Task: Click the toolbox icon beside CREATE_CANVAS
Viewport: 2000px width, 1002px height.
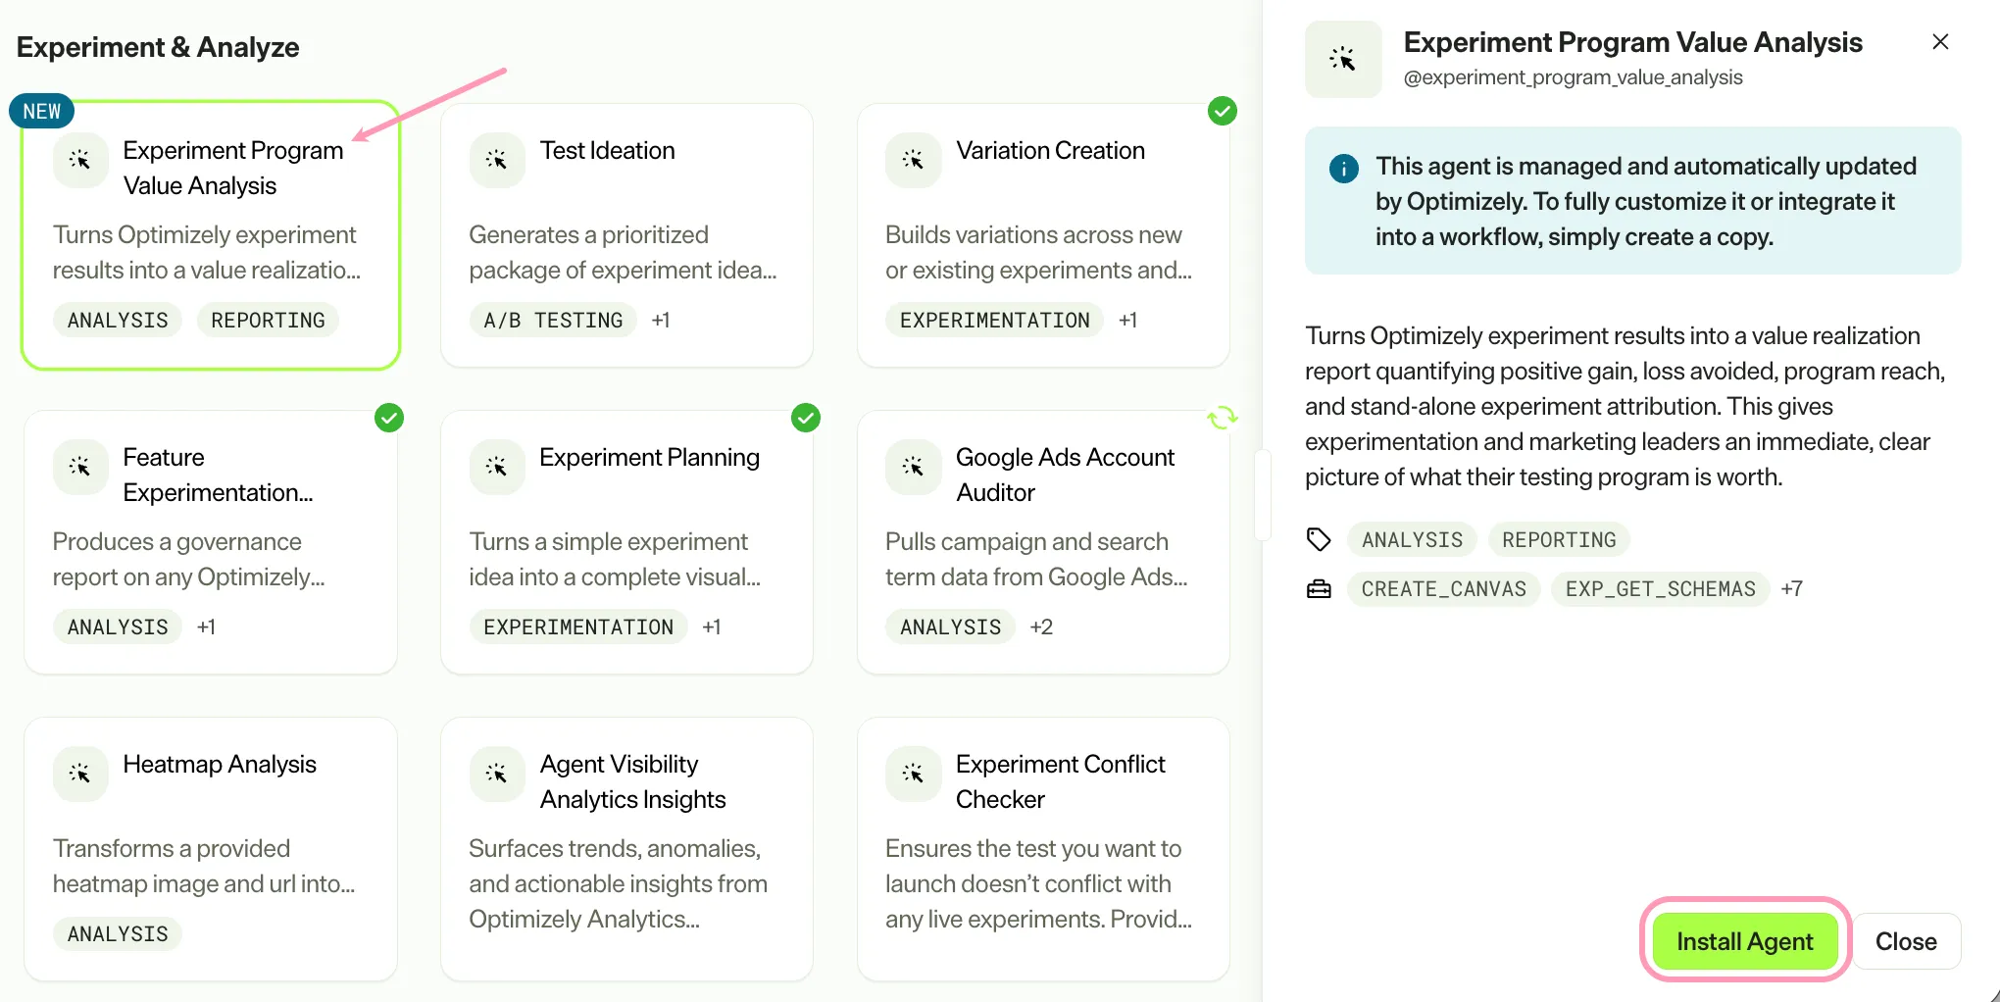Action: [x=1319, y=589]
